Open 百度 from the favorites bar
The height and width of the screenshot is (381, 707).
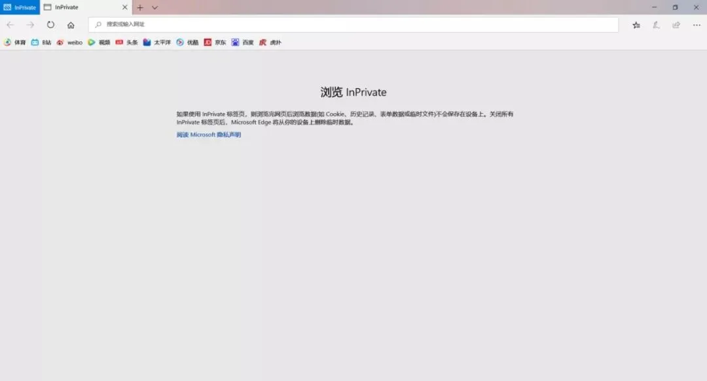(x=243, y=42)
